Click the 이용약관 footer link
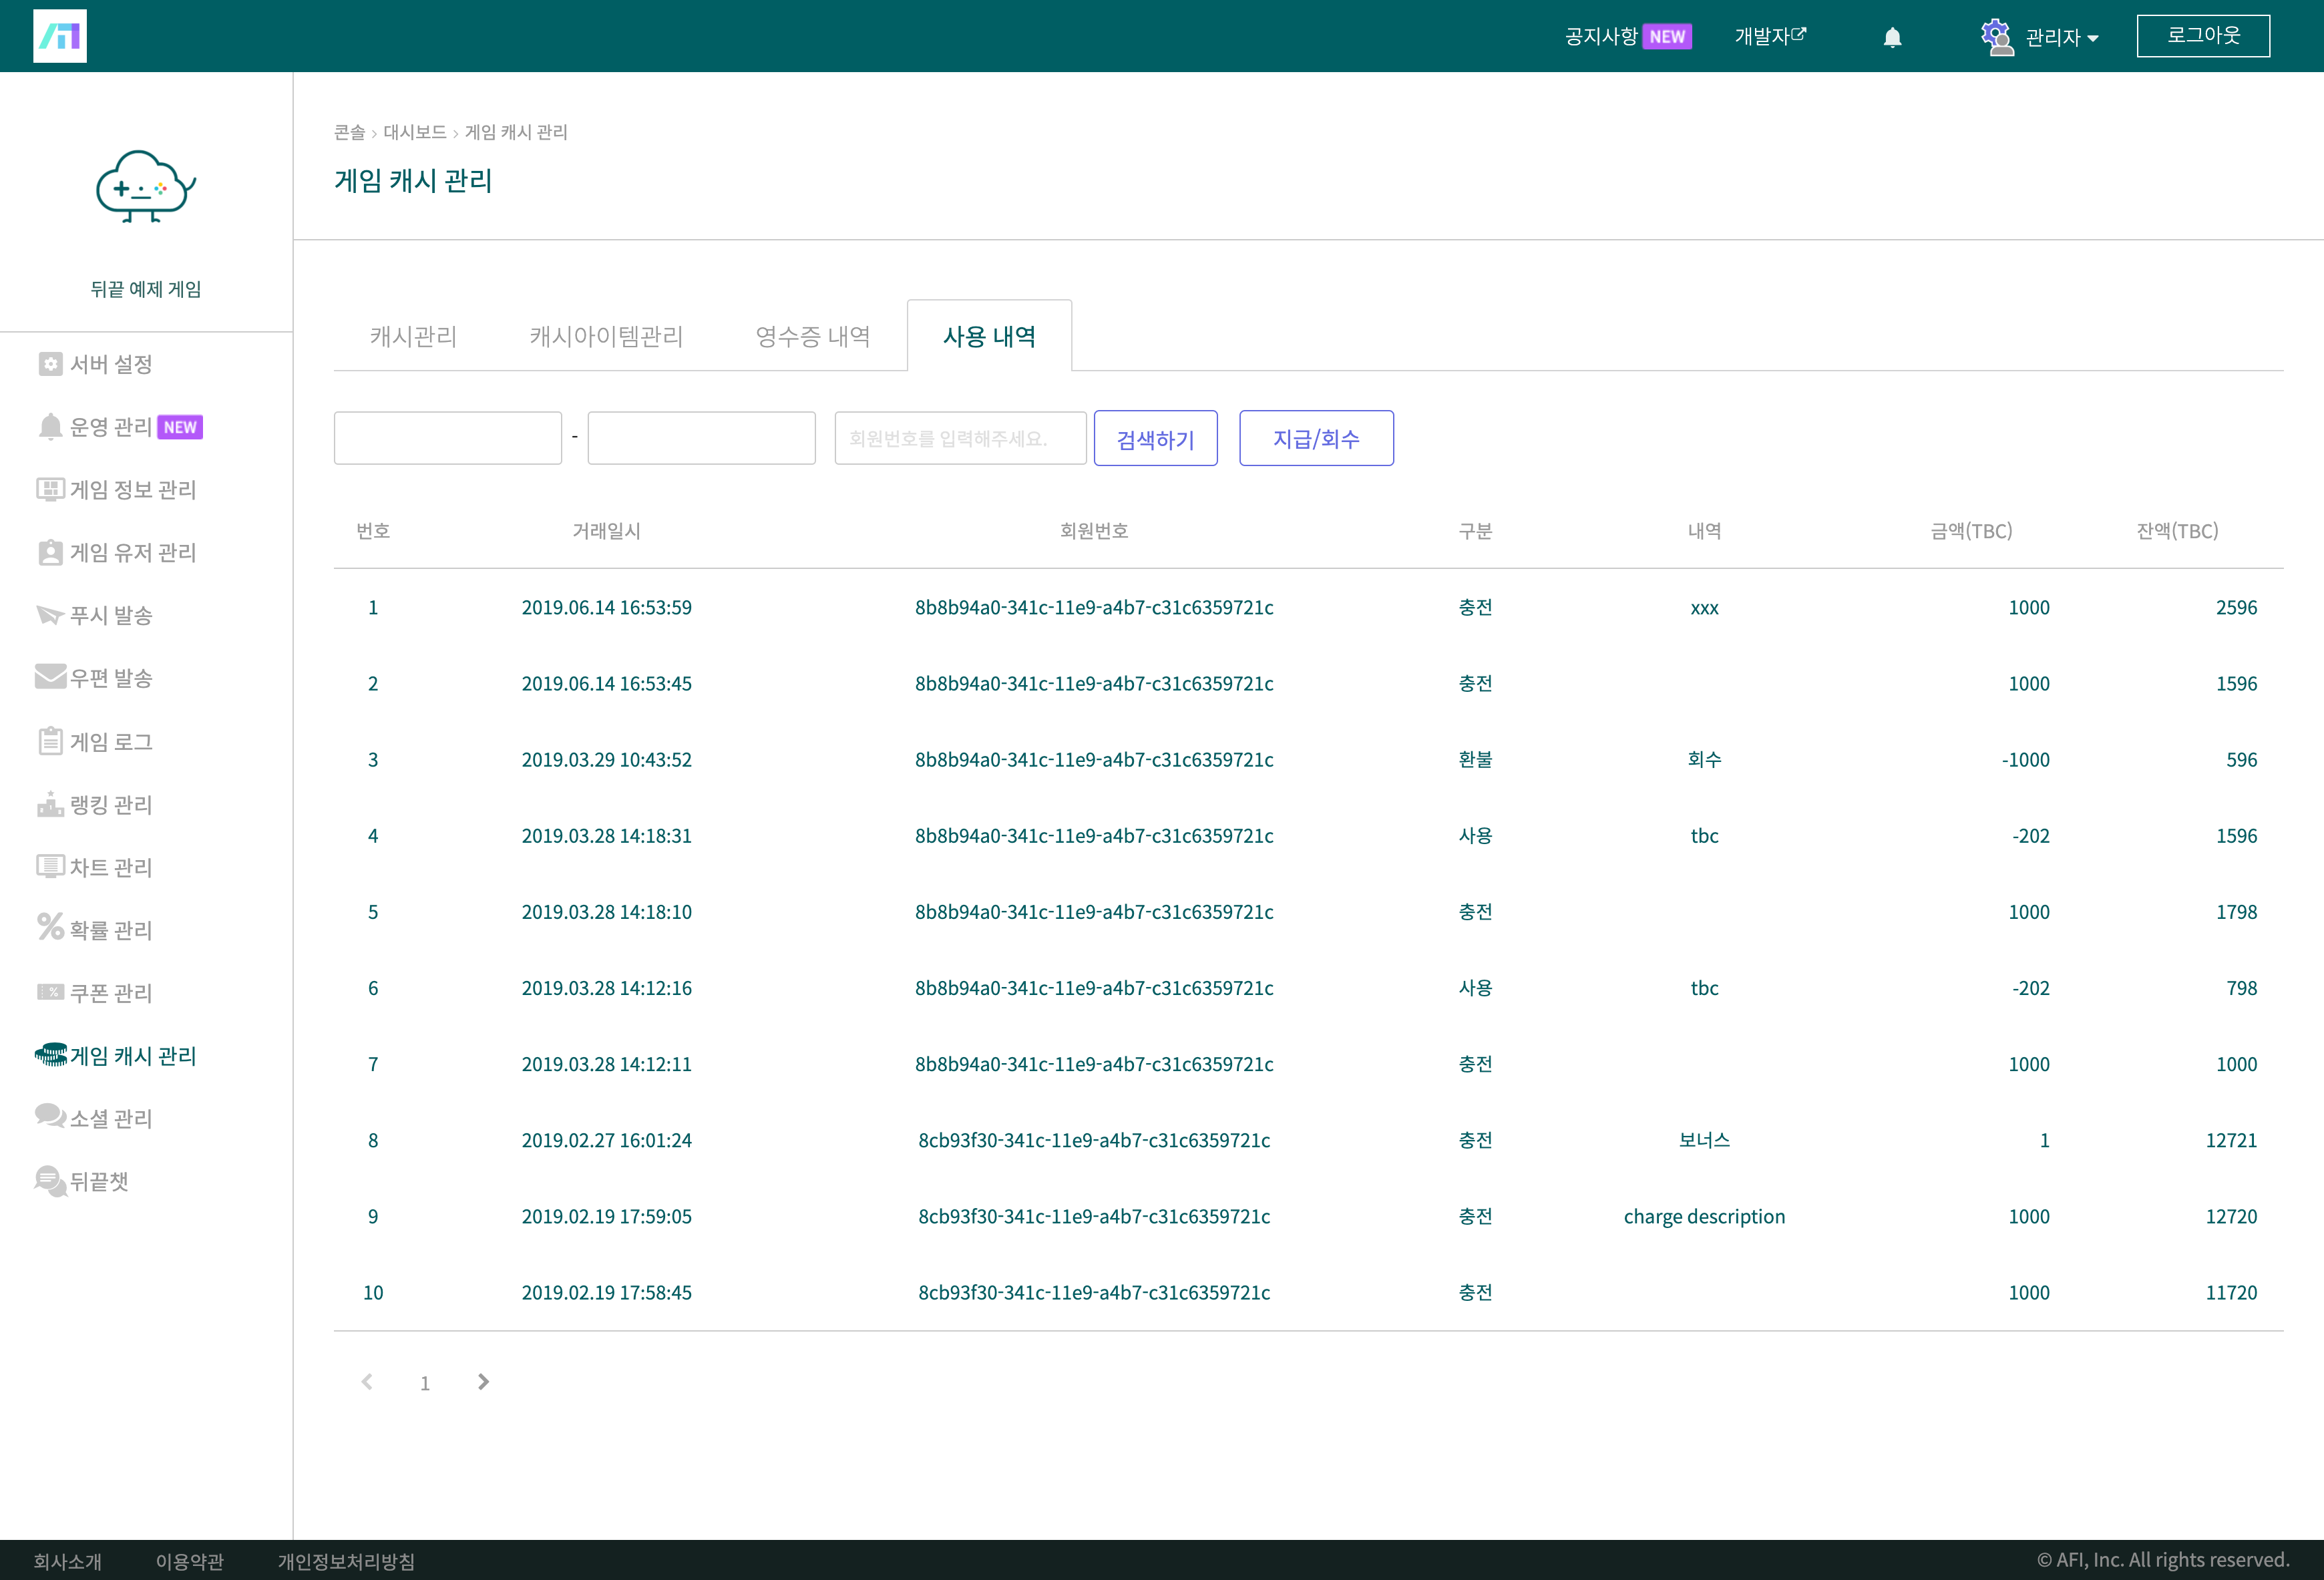2324x1580 pixels. (x=190, y=1561)
